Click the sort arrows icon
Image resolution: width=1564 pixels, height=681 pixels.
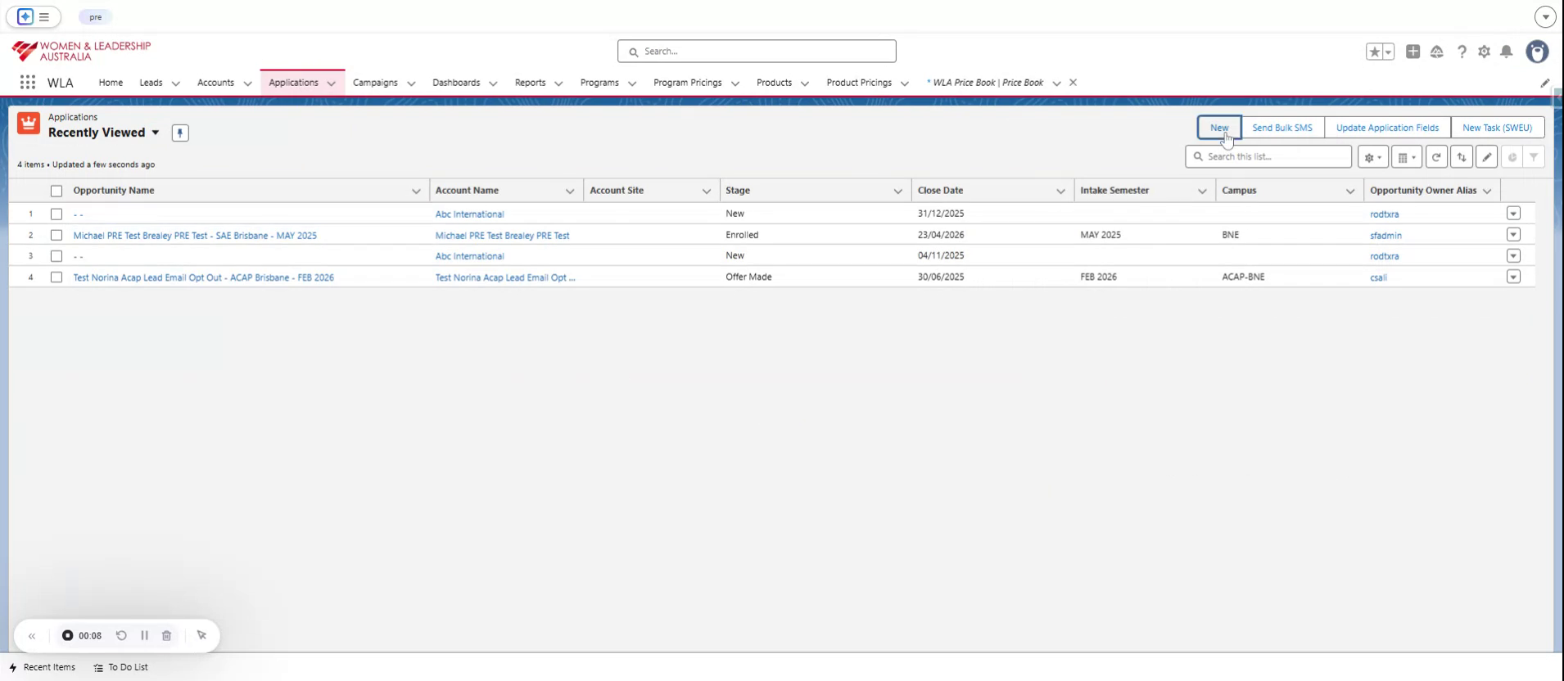[1462, 157]
